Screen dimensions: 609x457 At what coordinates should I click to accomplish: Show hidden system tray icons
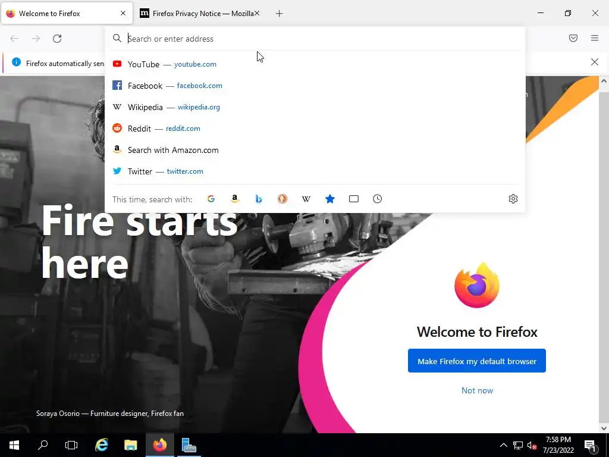tap(503, 445)
